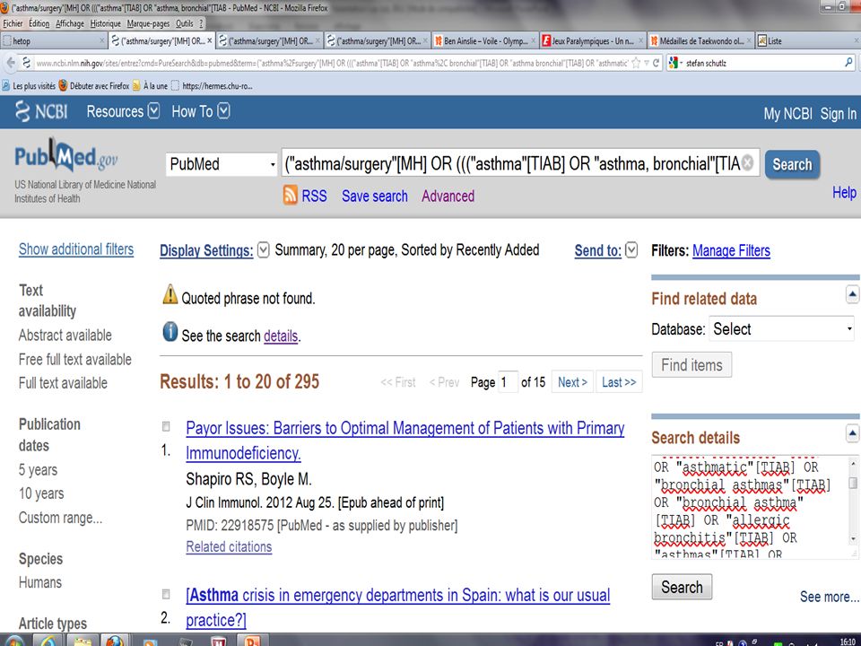This screenshot has height=646, width=861.
Task: Click the Find items button
Action: click(691, 365)
